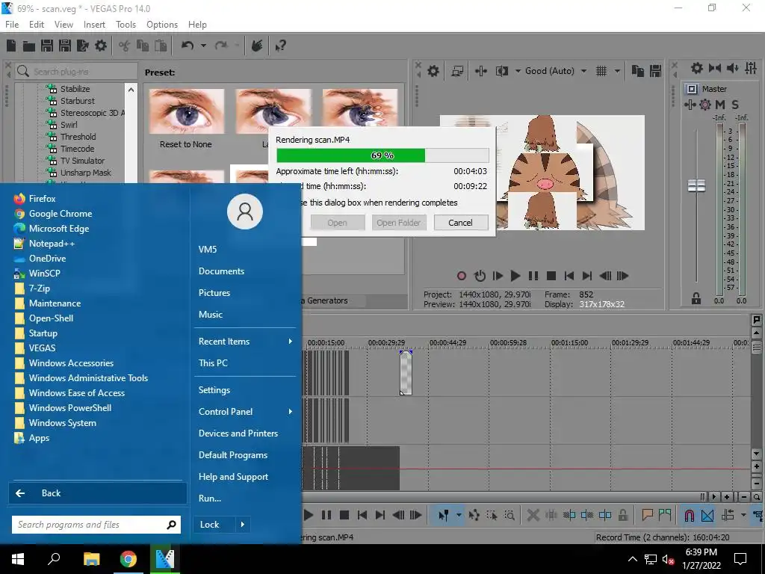Screen dimensions: 765x574
Task: Open the split screen view dropdown arrow
Action: 518,71
